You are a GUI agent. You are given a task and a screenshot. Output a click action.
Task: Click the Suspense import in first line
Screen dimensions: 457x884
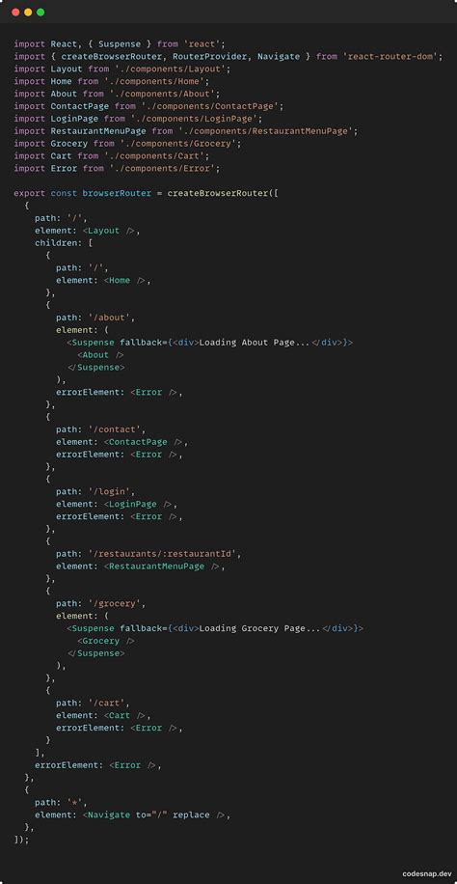pos(118,44)
